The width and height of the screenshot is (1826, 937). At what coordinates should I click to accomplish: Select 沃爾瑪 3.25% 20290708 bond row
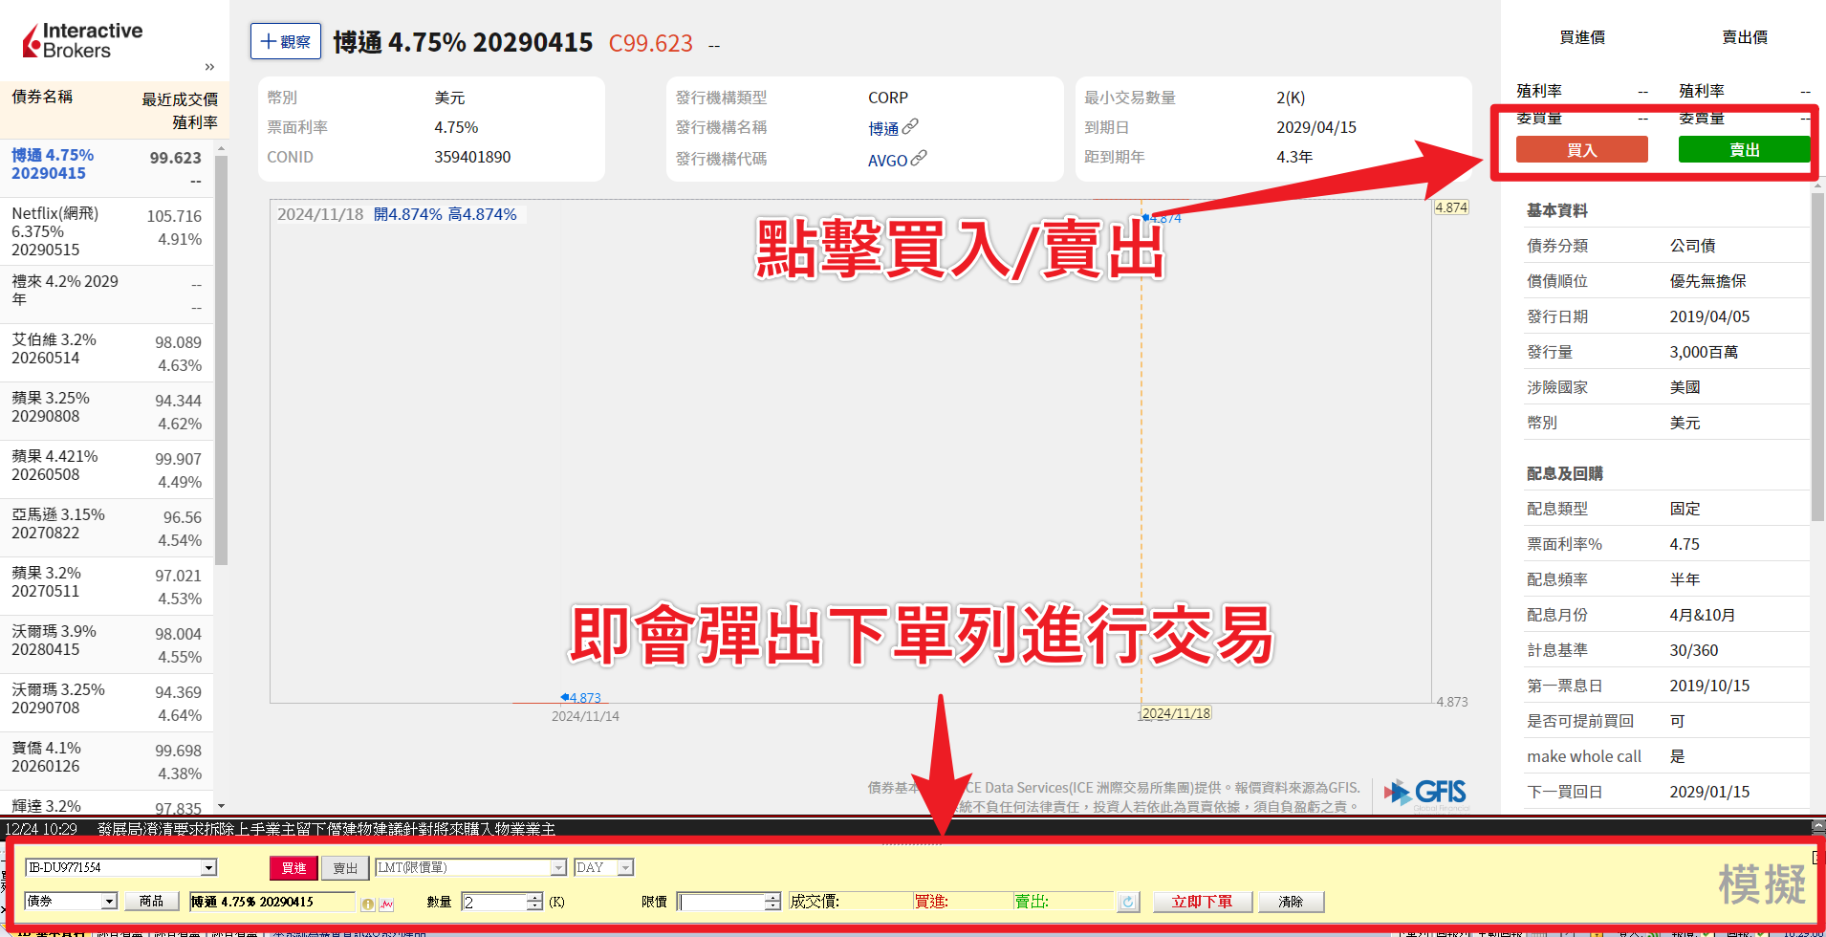(x=107, y=703)
